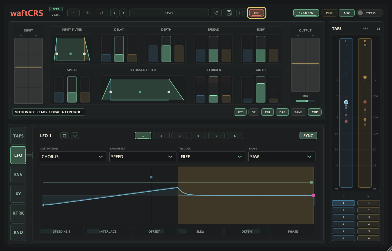Click the undo arrow icon
Viewport: 392px width, 251px height.
88,13
